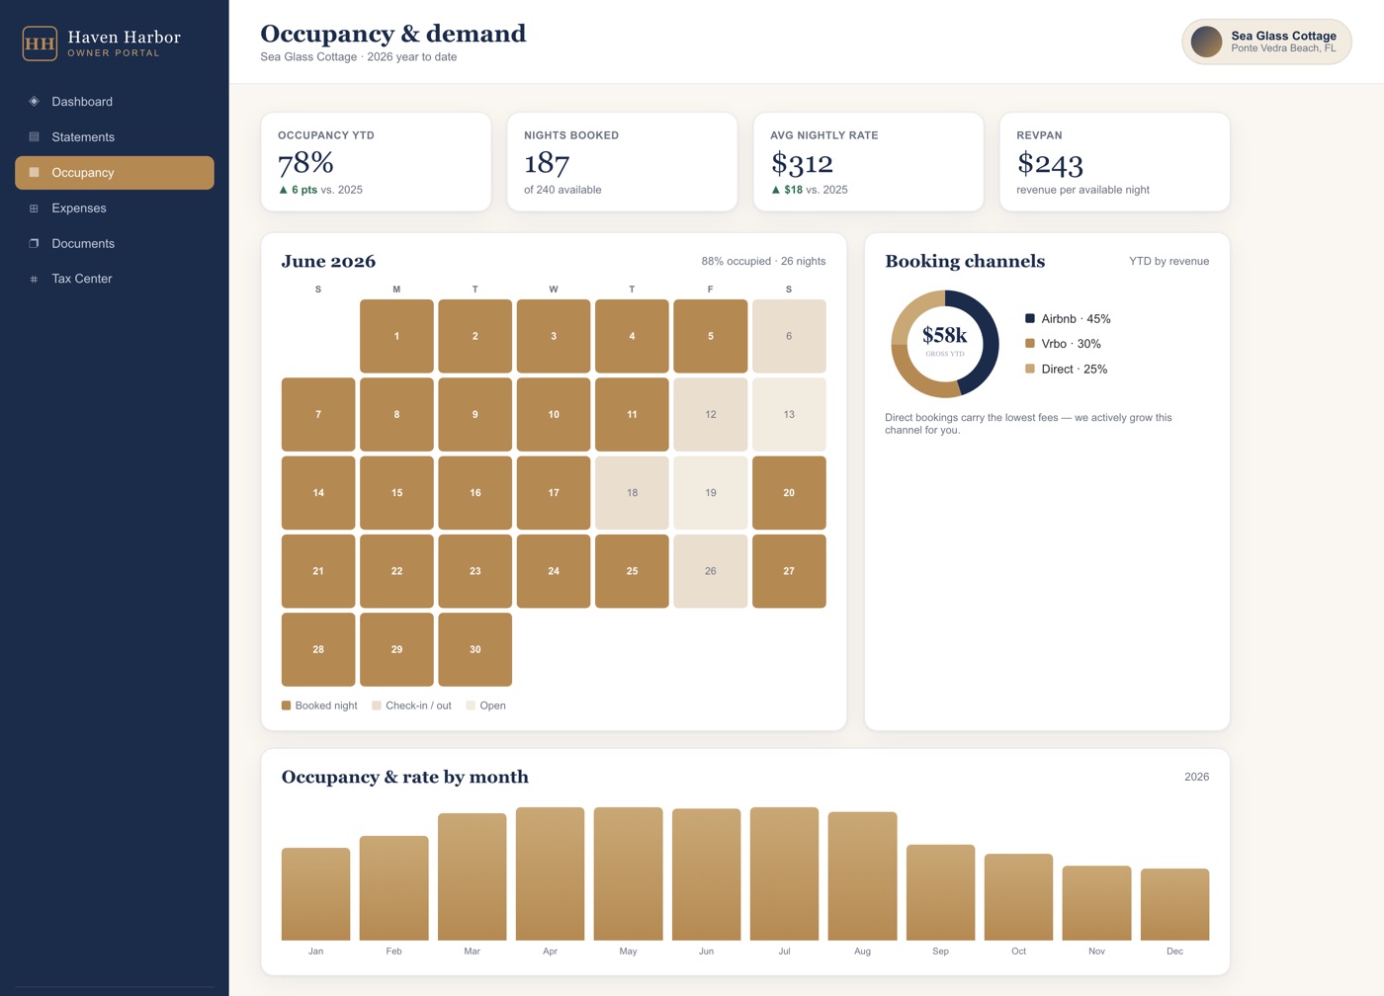This screenshot has width=1384, height=996.
Task: Click the Check-in / out legend swatch
Action: pyautogui.click(x=377, y=705)
